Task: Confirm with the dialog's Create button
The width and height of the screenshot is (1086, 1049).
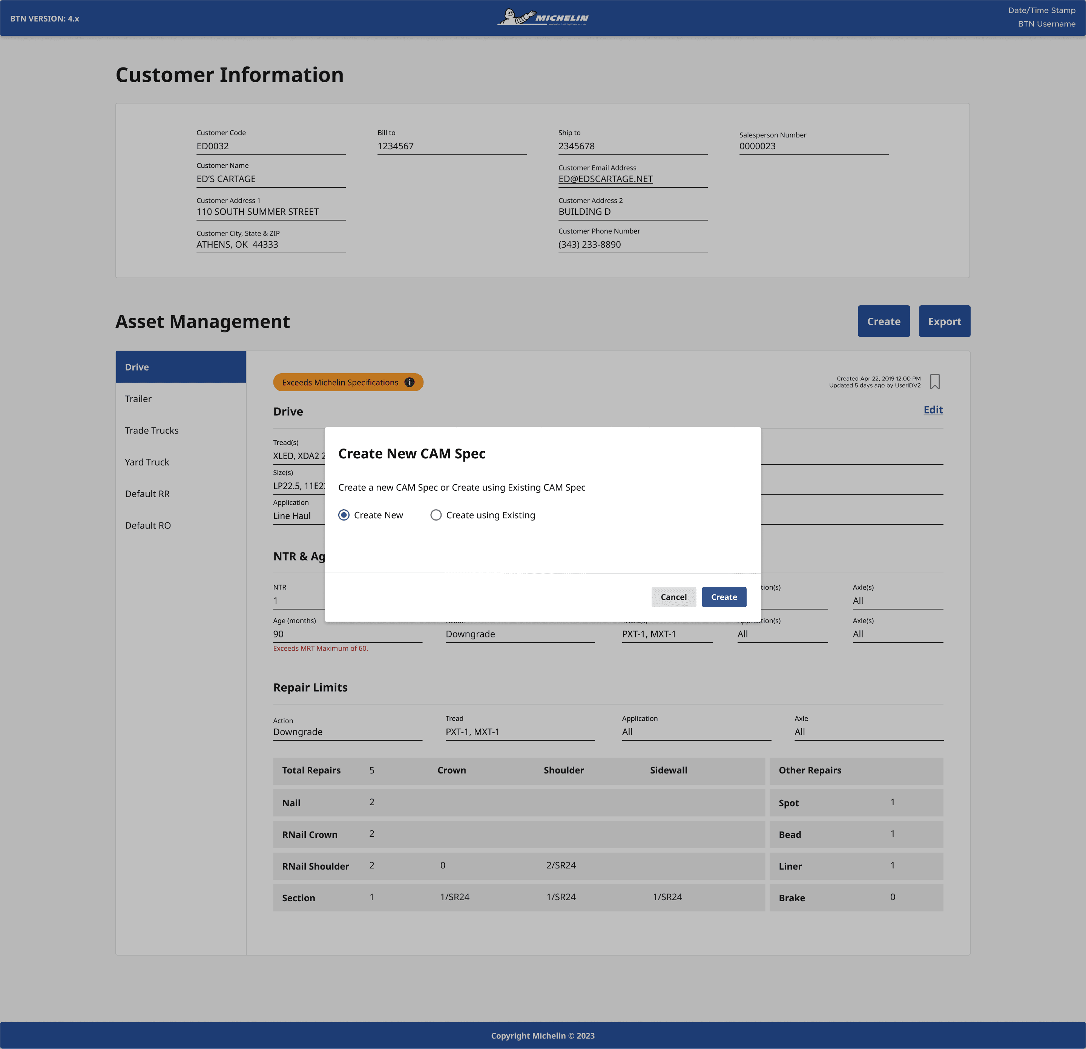Action: [724, 597]
